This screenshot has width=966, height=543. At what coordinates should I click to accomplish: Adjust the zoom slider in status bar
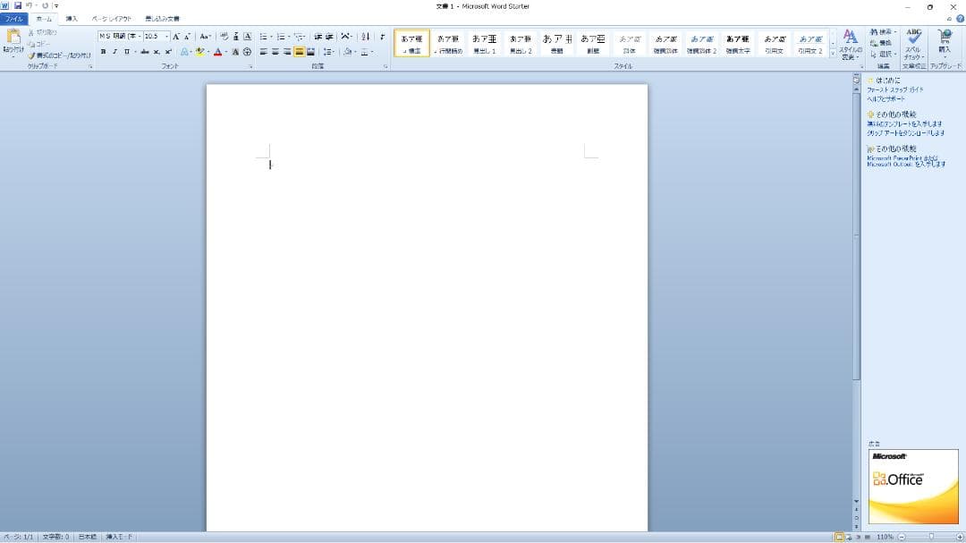(x=931, y=537)
